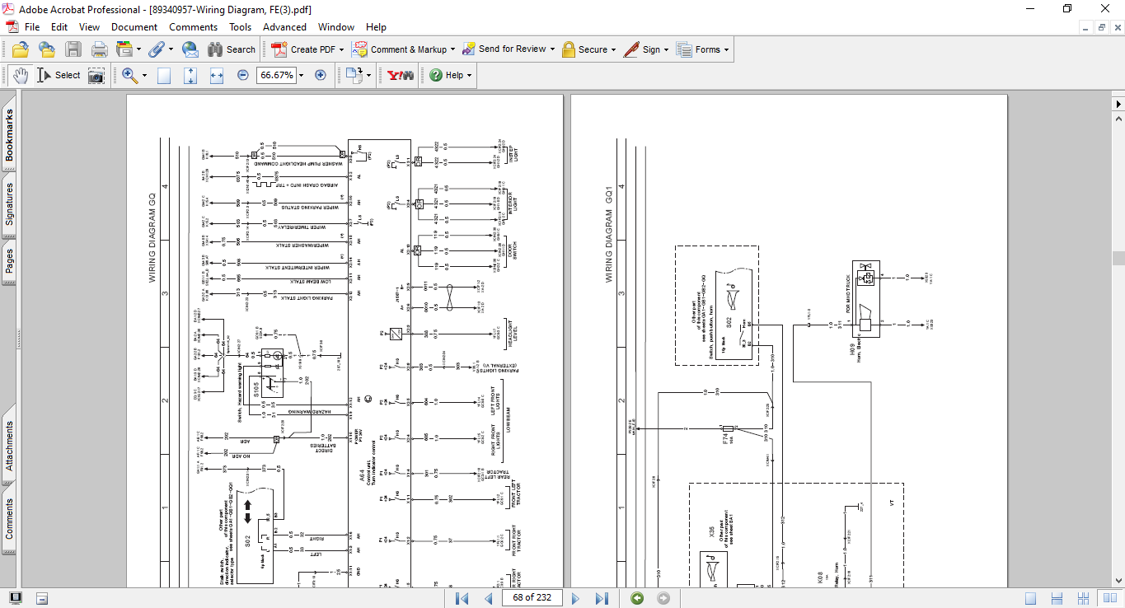The width and height of the screenshot is (1125, 608).
Task: Select the Snapshot camera tool
Action: [96, 76]
